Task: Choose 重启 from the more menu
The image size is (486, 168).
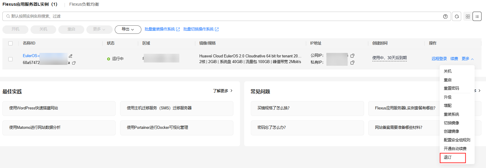Action: click(x=448, y=80)
